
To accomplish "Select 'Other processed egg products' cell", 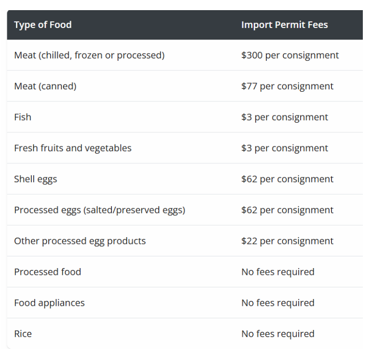I will [x=80, y=241].
